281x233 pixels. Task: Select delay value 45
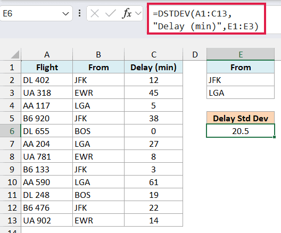click(x=154, y=93)
